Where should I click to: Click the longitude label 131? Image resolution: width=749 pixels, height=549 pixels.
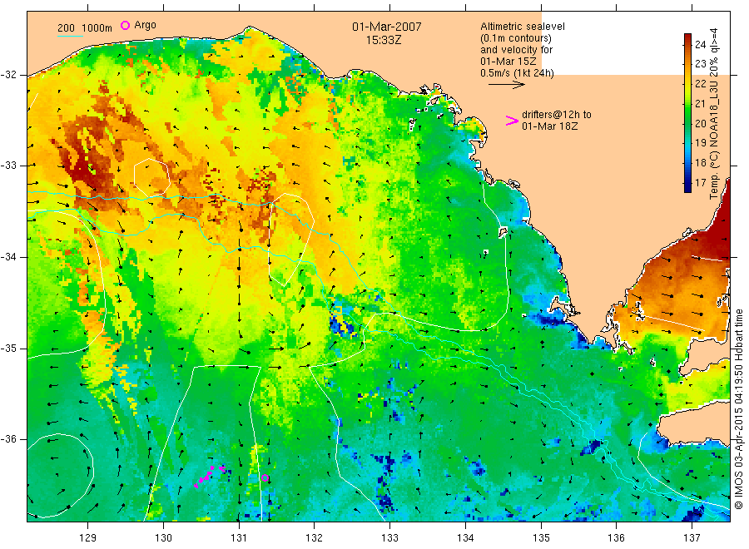239,538
